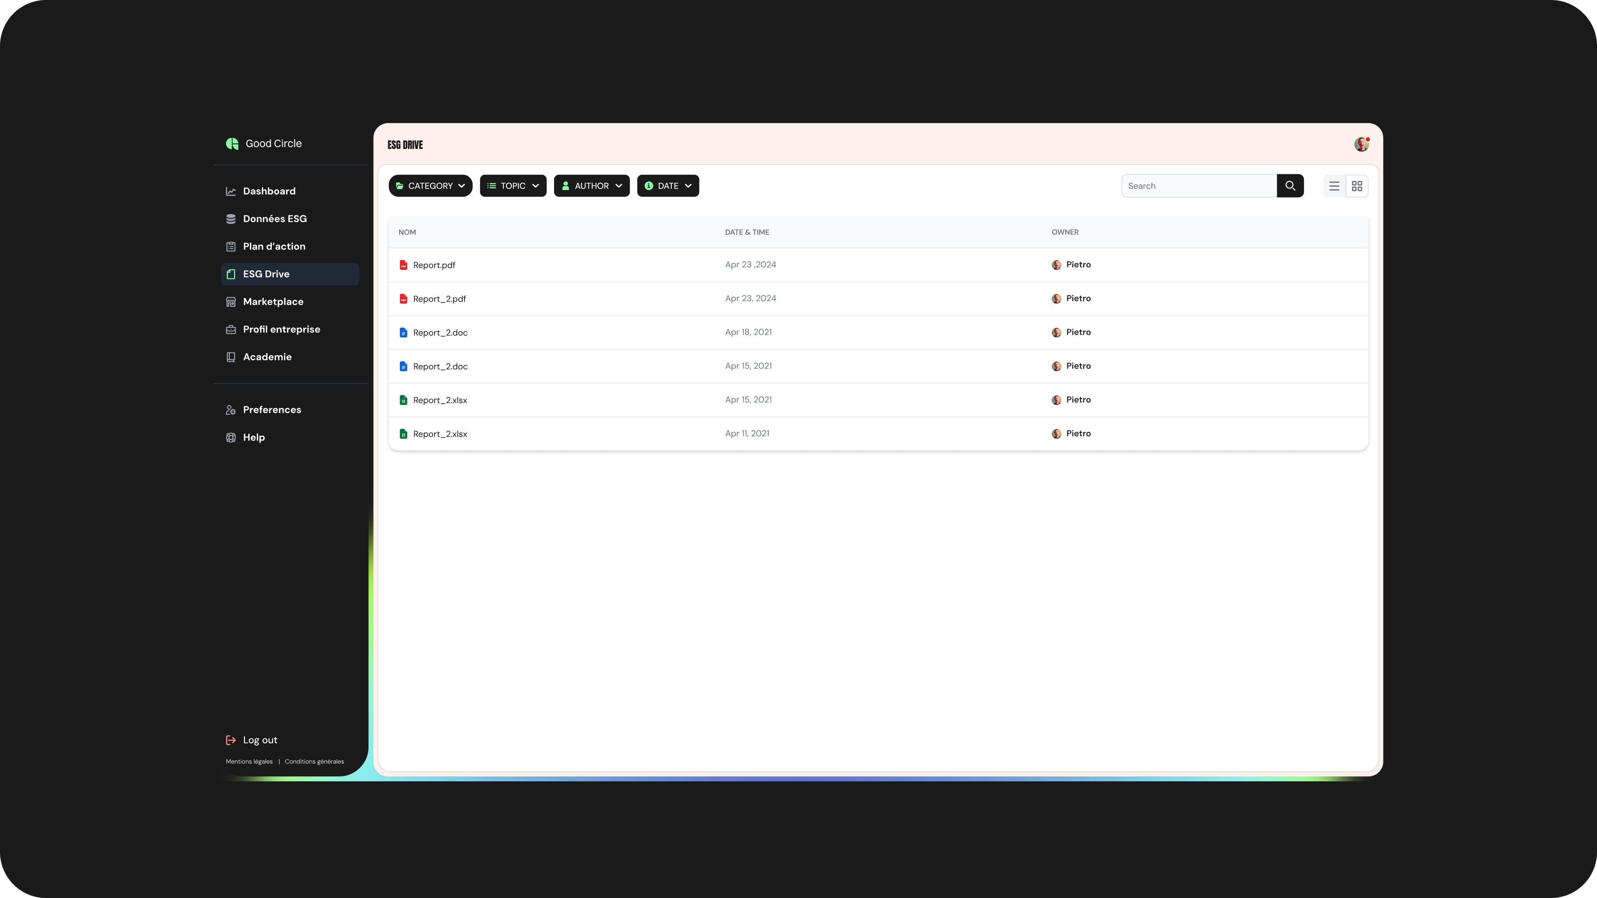Click the Dashboard chart icon

tap(231, 191)
